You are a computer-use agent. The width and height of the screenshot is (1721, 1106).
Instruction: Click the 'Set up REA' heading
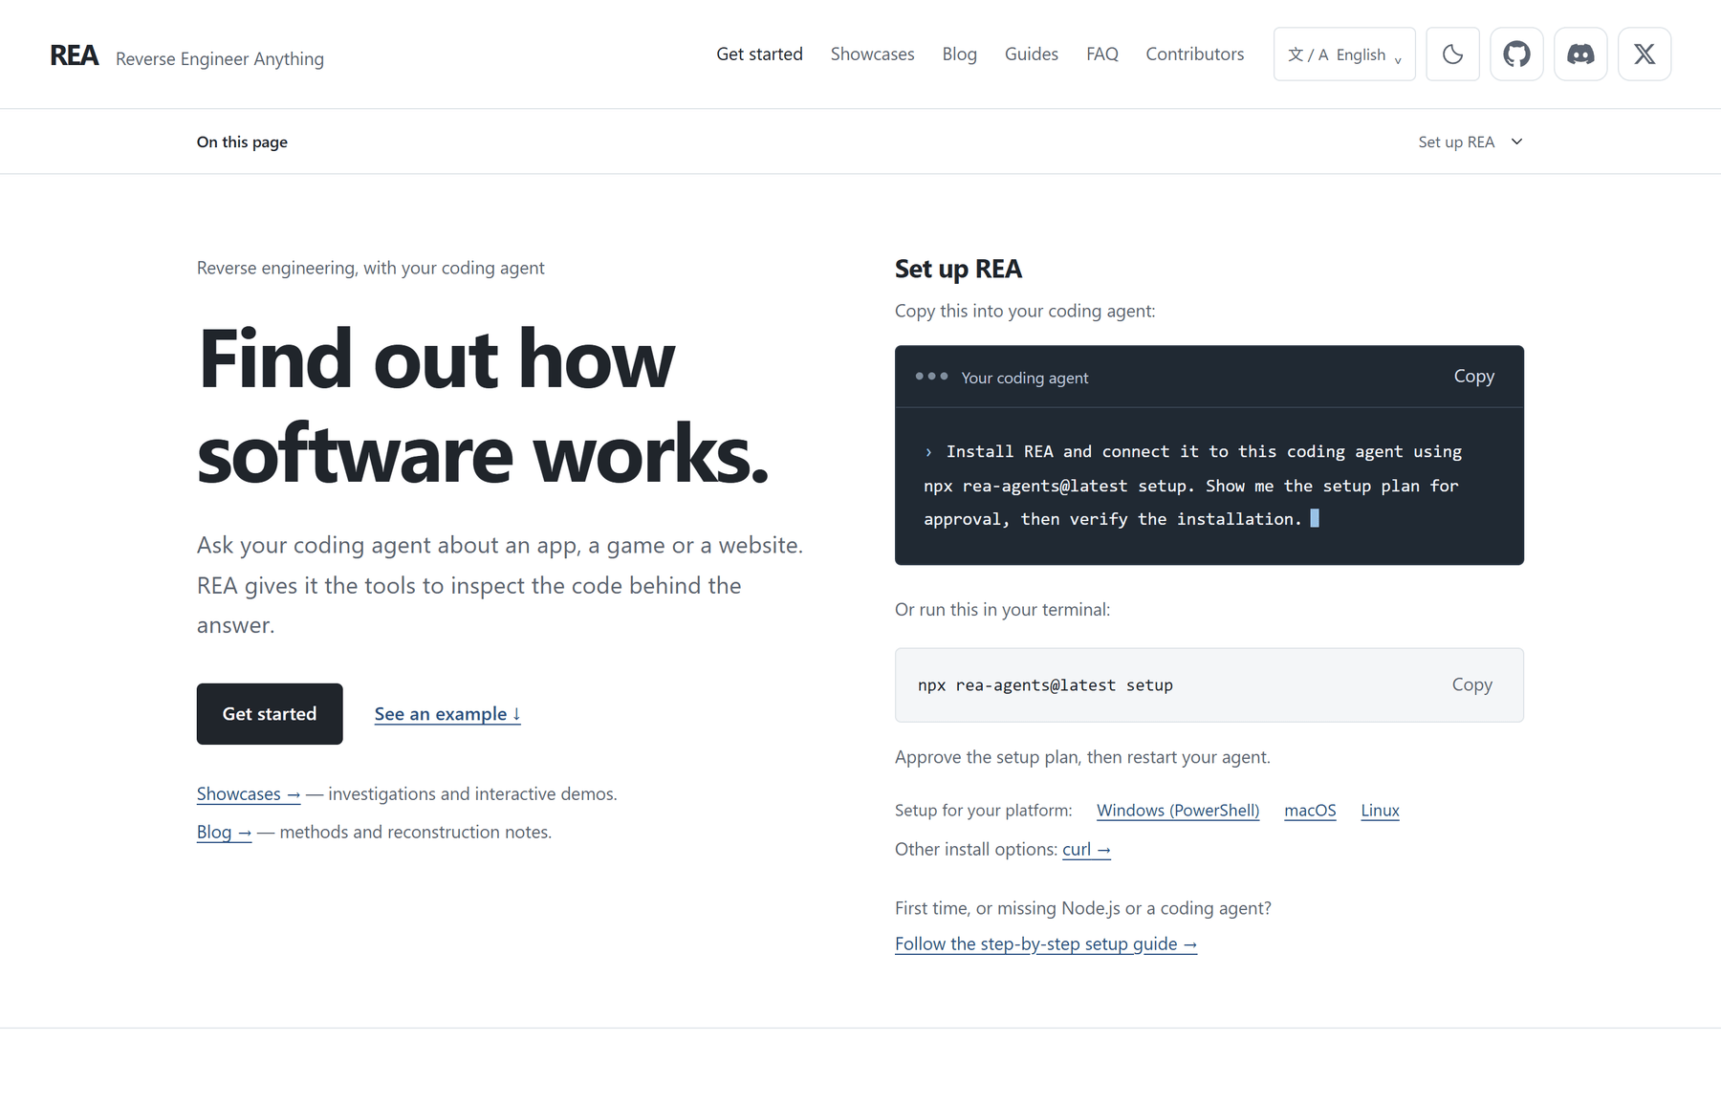[958, 270]
